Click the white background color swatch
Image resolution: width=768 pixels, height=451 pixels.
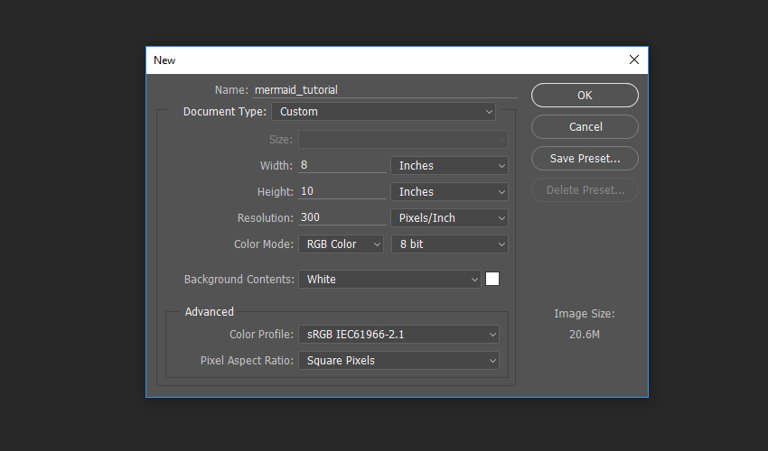492,279
